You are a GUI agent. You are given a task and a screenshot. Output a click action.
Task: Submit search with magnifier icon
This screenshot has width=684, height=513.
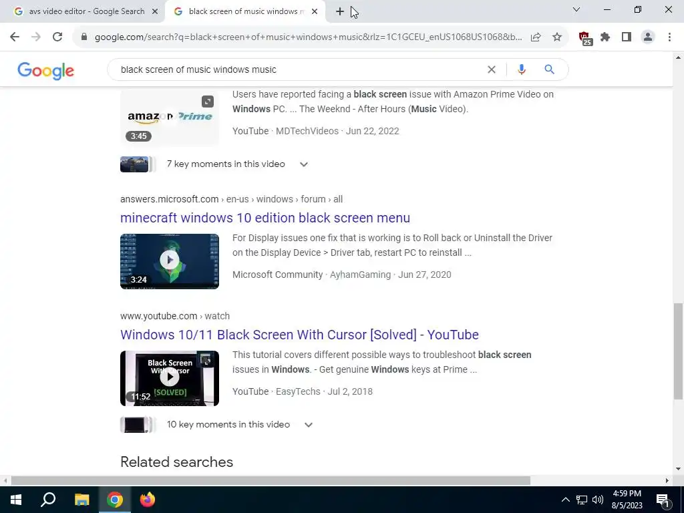[x=549, y=69]
